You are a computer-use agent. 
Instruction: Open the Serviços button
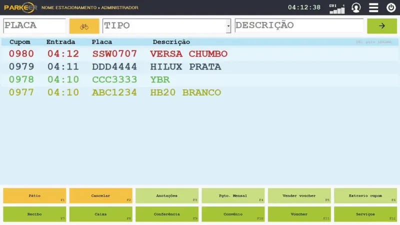pyautogui.click(x=365, y=214)
